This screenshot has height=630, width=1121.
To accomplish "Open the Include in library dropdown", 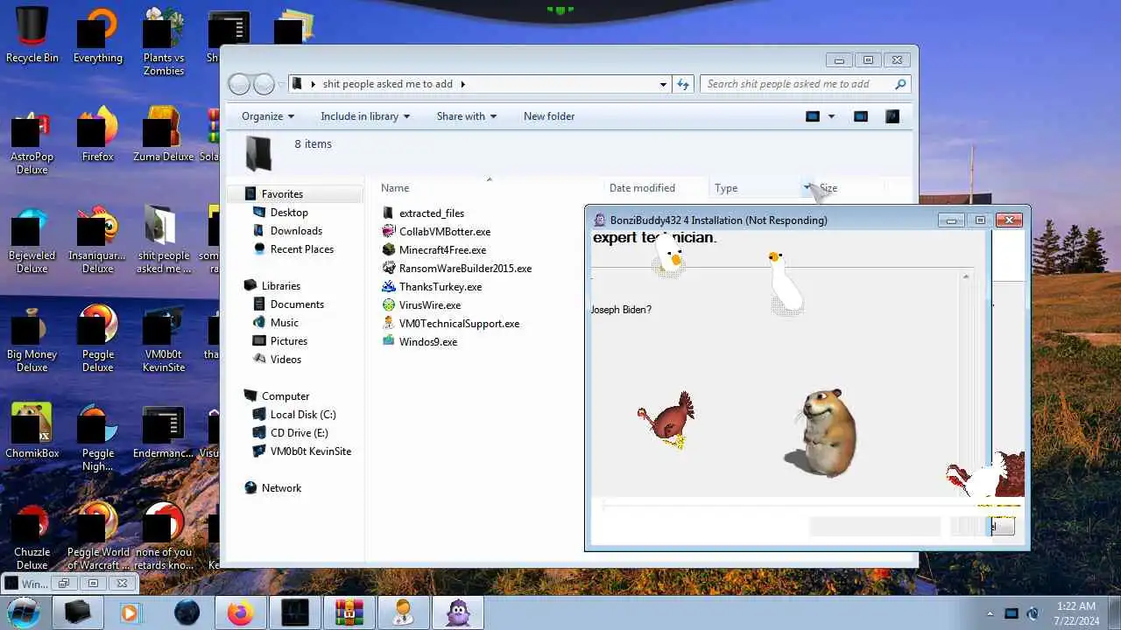I will 365,116.
